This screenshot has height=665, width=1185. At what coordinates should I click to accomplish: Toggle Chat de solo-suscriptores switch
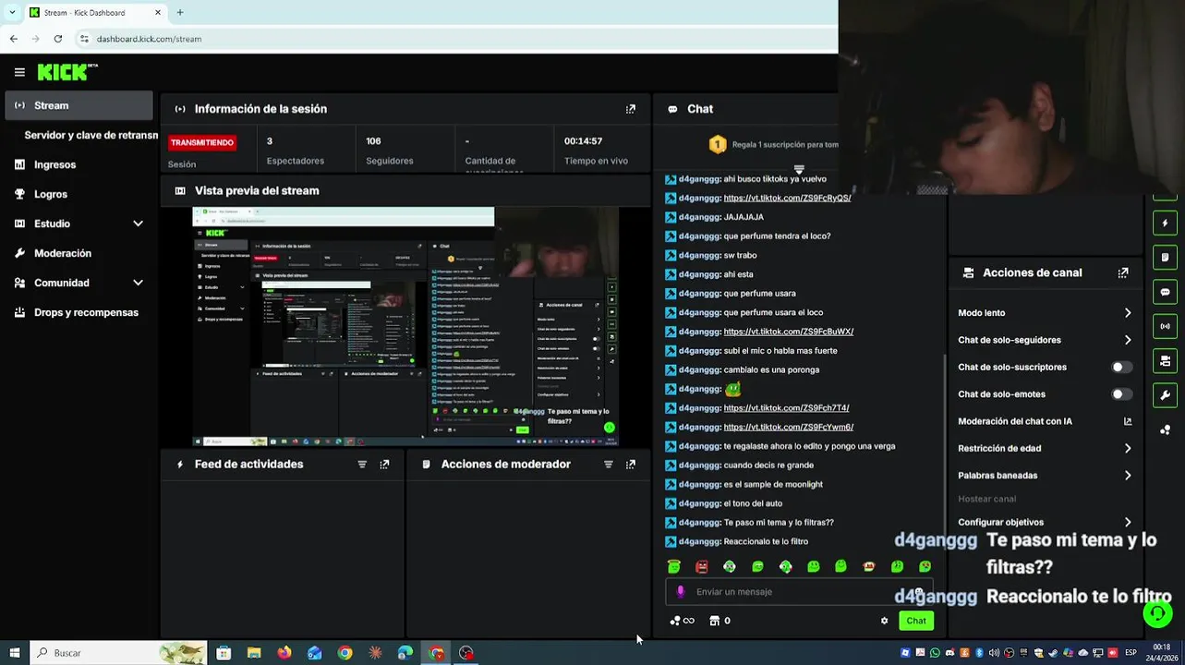(x=1120, y=368)
